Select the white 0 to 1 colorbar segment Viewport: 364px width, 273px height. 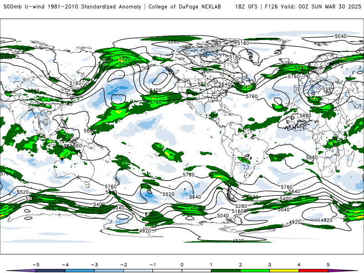[197, 271]
